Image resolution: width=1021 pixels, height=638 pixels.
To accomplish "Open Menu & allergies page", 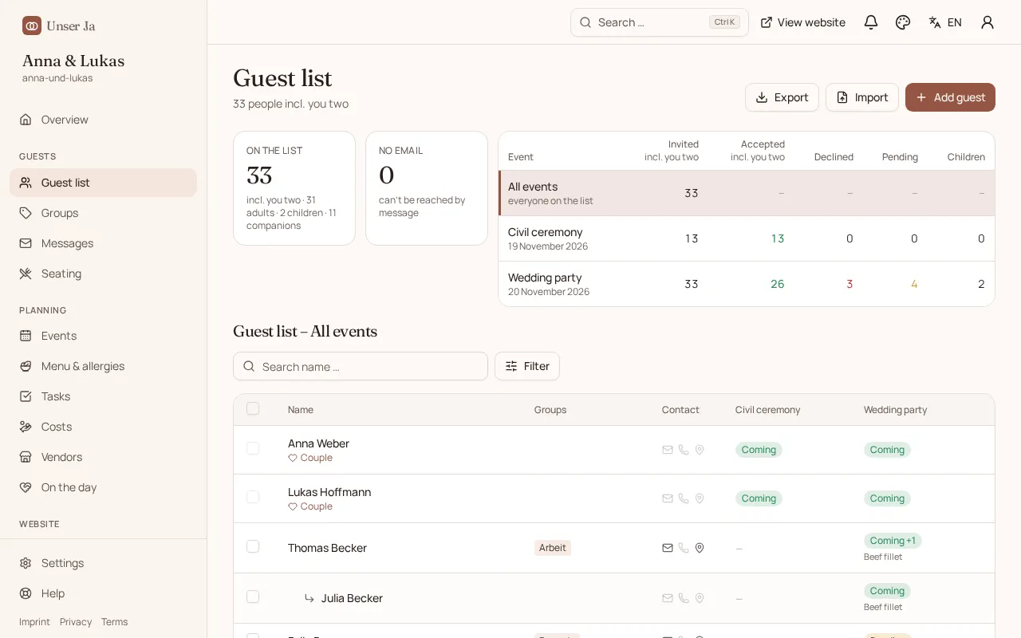I will click(104, 366).
